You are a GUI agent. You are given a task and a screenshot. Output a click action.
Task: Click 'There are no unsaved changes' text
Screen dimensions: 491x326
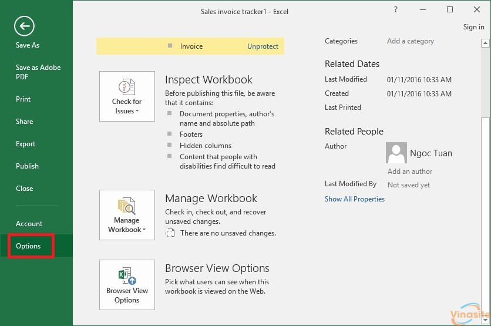(x=228, y=233)
